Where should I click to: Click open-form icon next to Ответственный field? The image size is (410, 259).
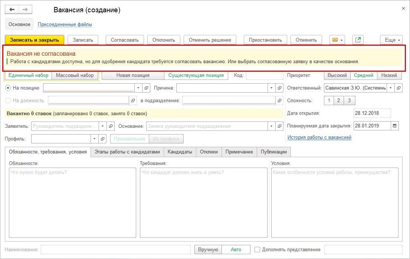click(399, 88)
